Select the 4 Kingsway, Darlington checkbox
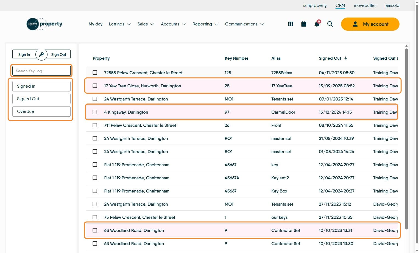The height and width of the screenshot is (253, 419). point(95,112)
